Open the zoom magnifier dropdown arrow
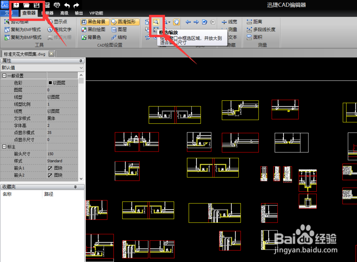 pos(169,22)
